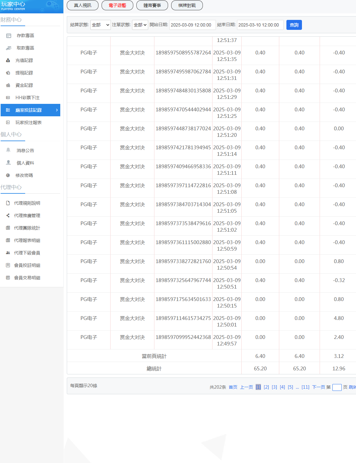Select the 棋牌對戰 tab
Image resolution: width=356 pixels, height=463 pixels.
coord(187,5)
